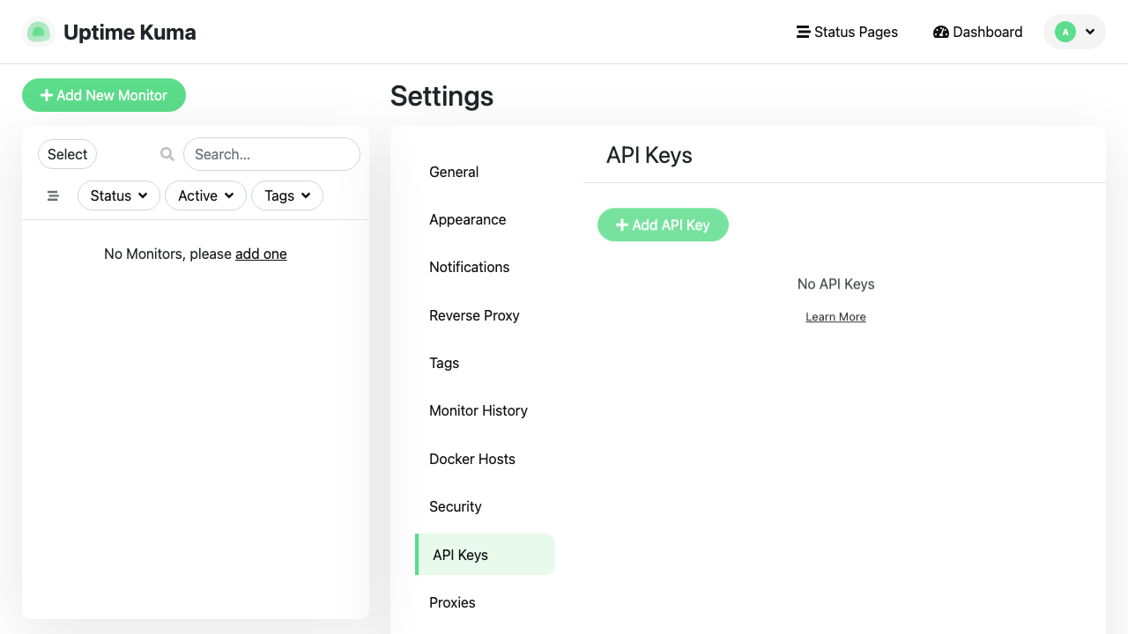Open Security settings

pyautogui.click(x=485, y=506)
